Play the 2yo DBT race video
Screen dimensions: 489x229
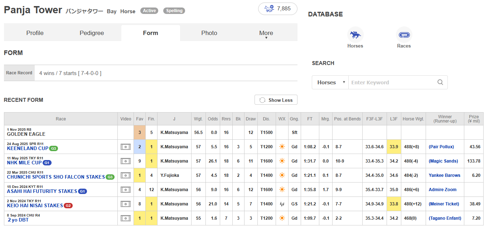click(125, 218)
